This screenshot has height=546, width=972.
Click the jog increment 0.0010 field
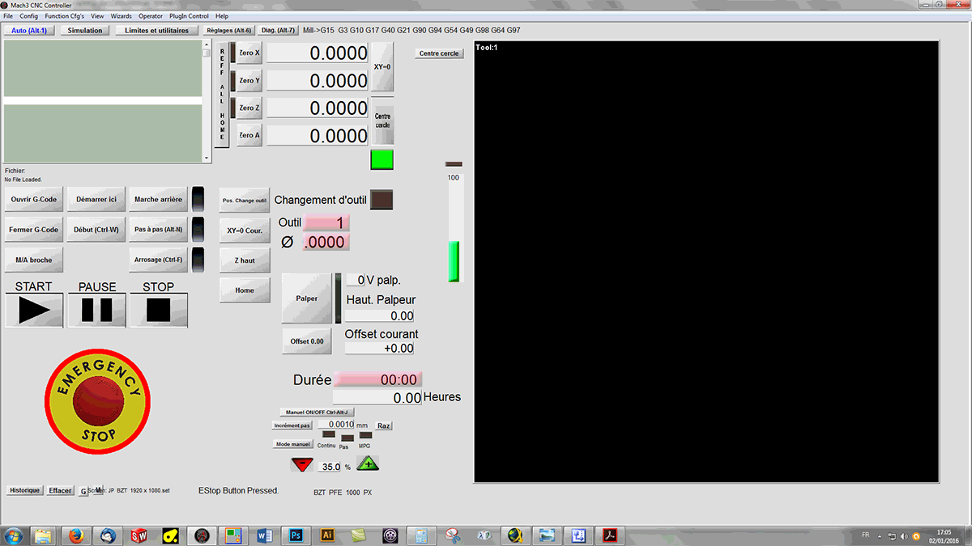[x=336, y=425]
